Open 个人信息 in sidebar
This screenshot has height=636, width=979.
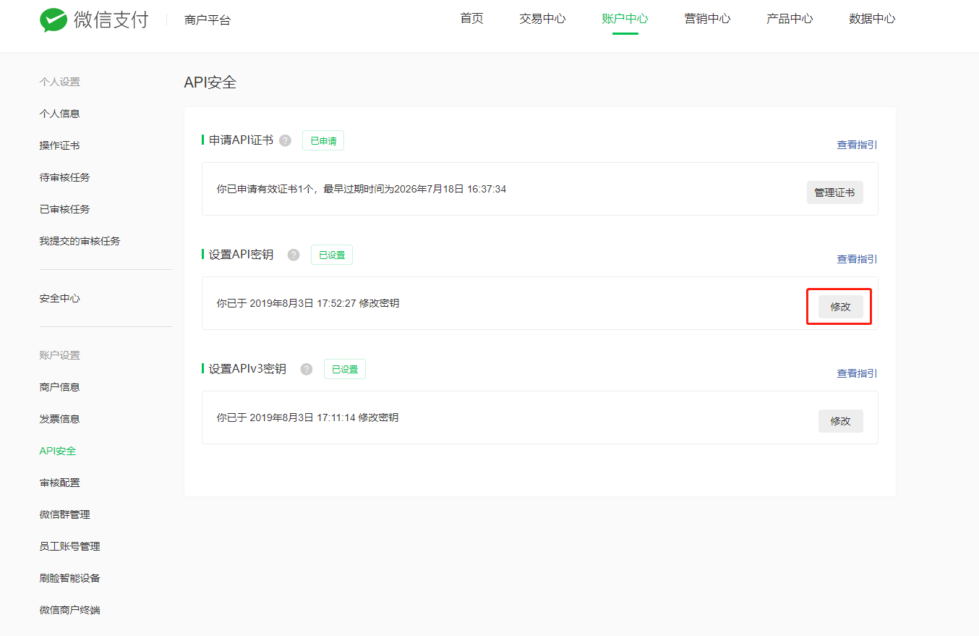coord(59,114)
